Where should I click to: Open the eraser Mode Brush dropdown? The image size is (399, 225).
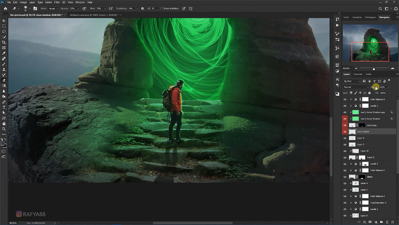(x=53, y=8)
